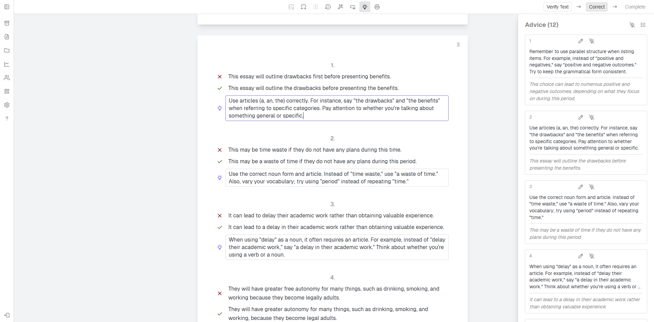654x322 pixels.
Task: Open the archive in the left sidebar
Action: 7,23
